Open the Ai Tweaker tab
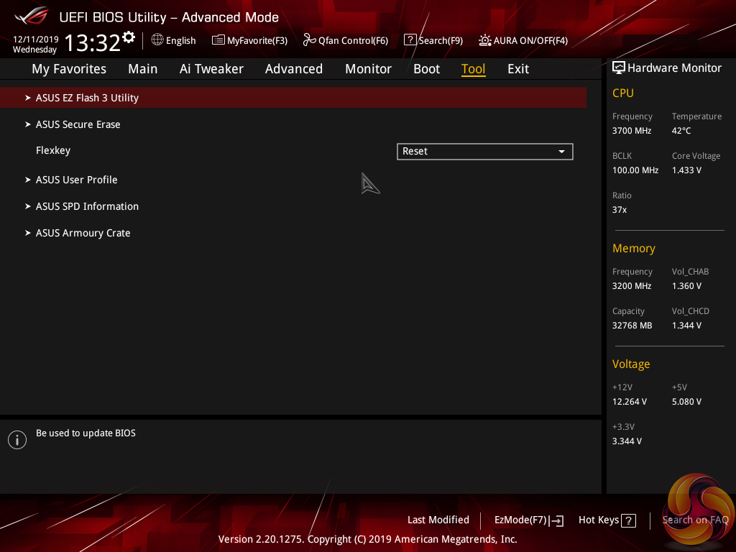This screenshot has width=736, height=552. (211, 69)
